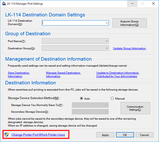
Task: Follow the Update Group Information link
Action: [129, 48]
